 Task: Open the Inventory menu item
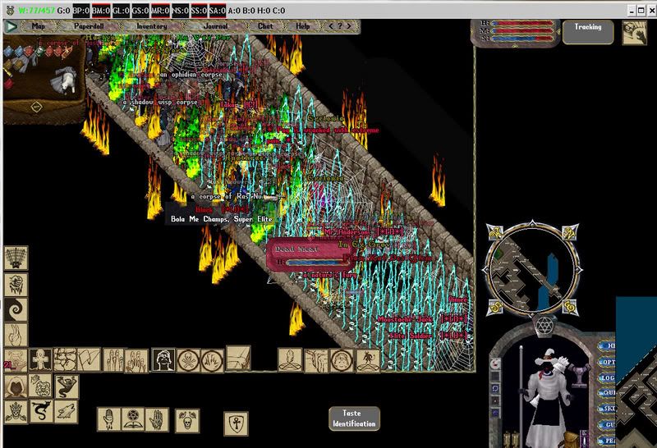[152, 26]
